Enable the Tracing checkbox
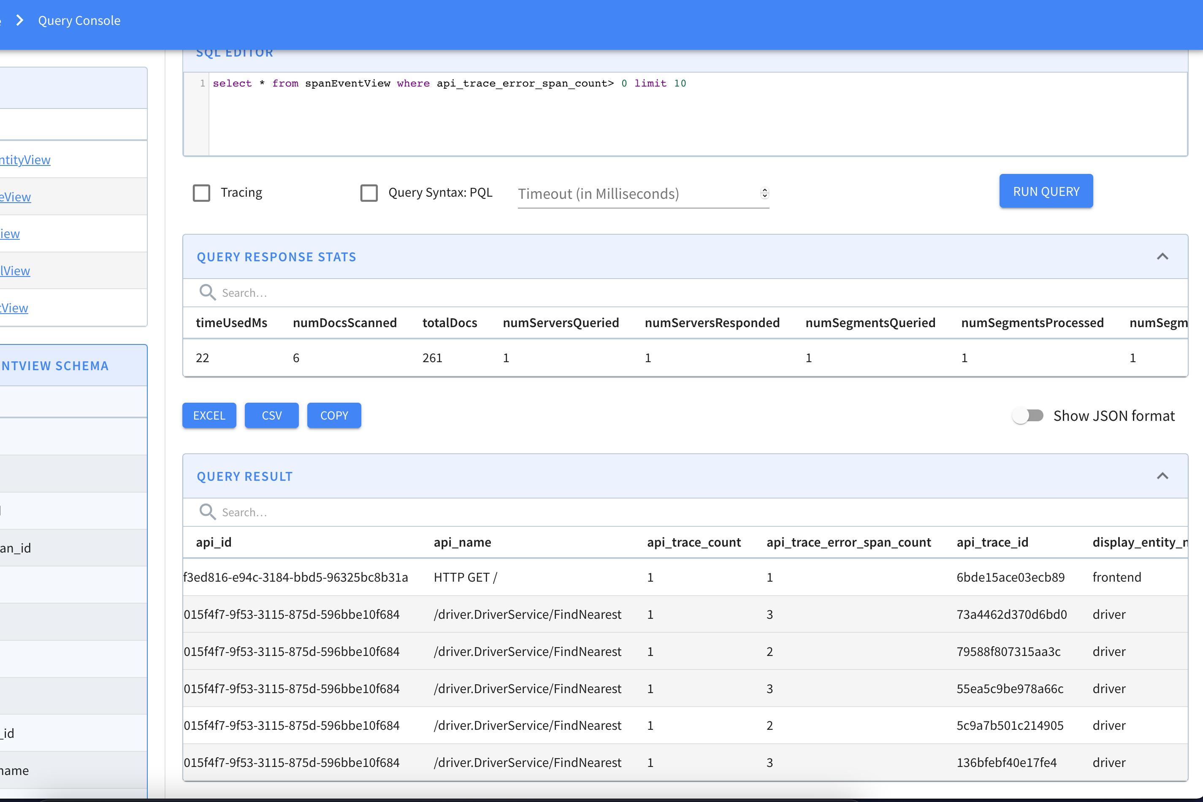Image resolution: width=1203 pixels, height=802 pixels. (201, 193)
